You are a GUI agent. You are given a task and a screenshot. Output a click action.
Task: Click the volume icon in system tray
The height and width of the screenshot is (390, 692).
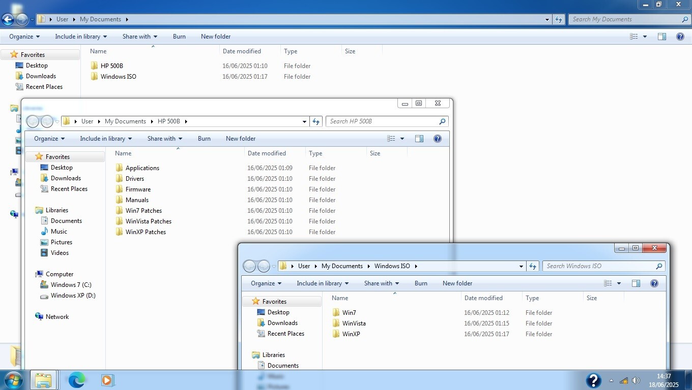pyautogui.click(x=636, y=380)
